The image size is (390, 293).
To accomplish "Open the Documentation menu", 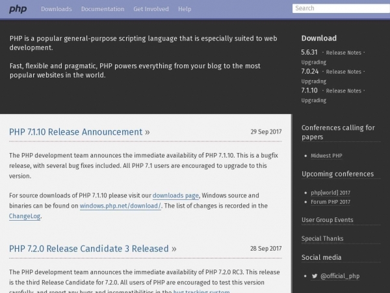I will pos(103,9).
